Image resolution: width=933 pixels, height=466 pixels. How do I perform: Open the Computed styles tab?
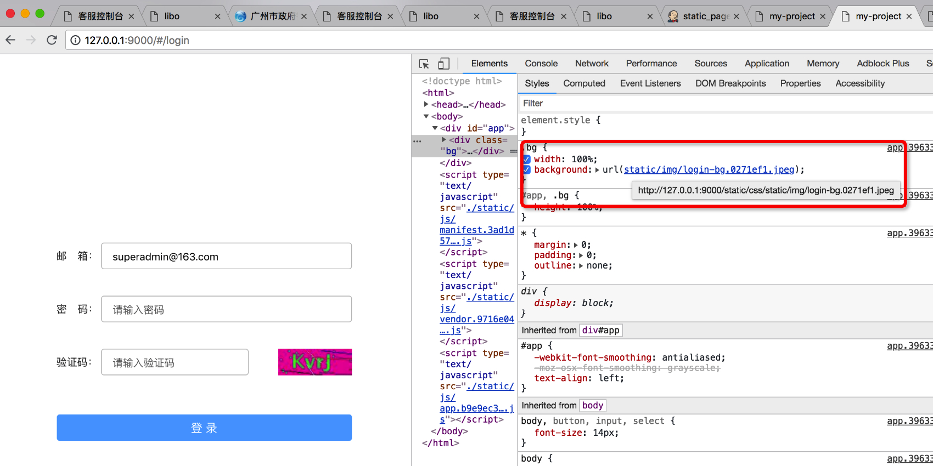tap(584, 83)
